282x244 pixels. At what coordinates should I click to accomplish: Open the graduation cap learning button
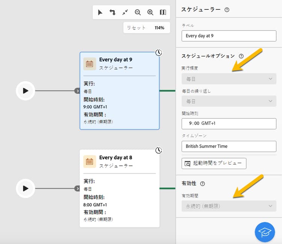(265, 232)
